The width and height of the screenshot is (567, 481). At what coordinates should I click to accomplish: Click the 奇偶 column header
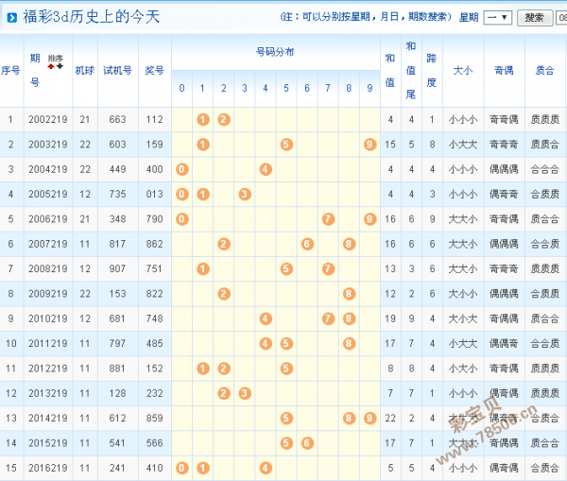tap(504, 70)
